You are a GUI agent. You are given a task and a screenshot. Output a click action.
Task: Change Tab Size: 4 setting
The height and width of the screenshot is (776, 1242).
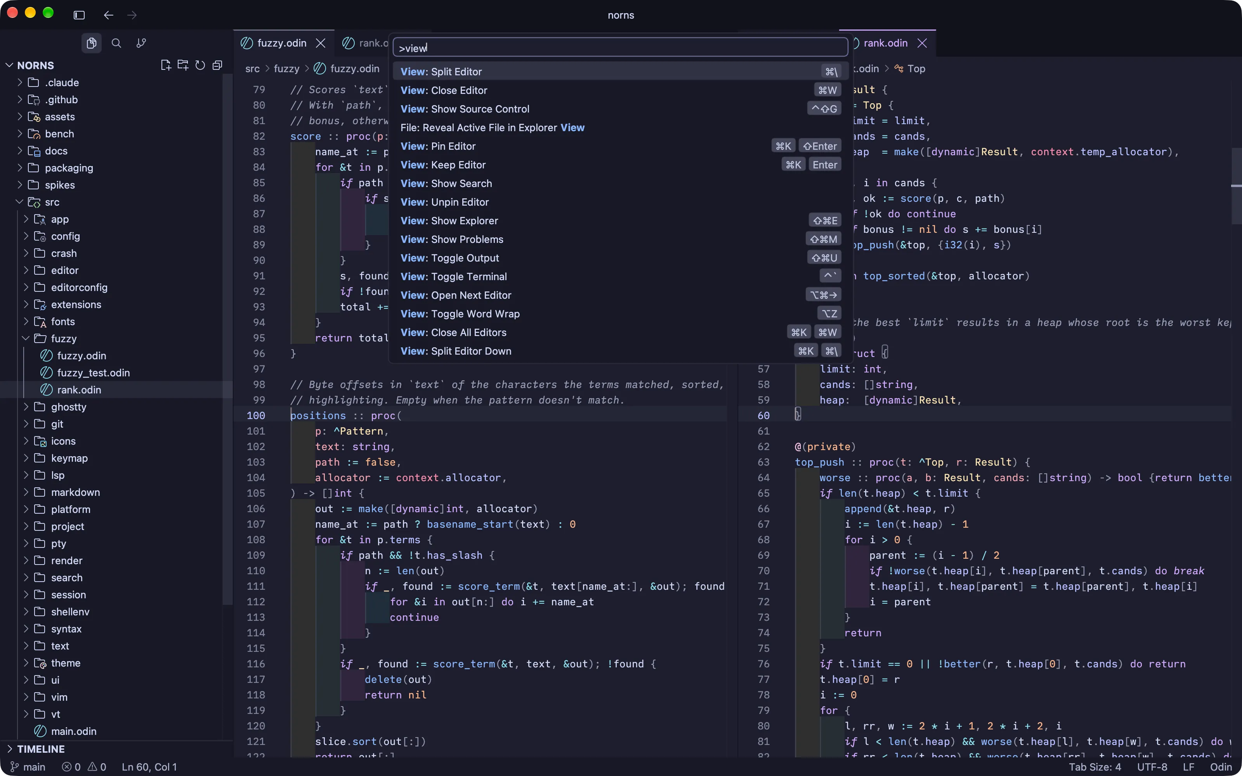(1095, 767)
